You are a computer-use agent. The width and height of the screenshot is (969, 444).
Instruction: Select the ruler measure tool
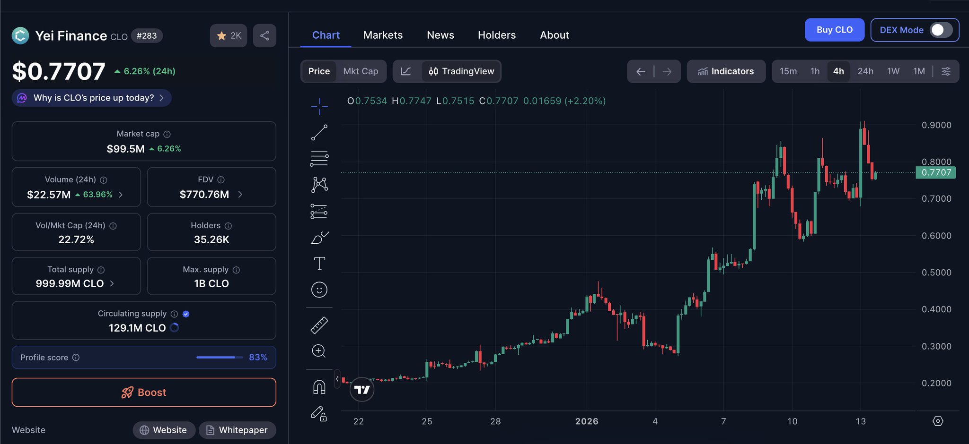pyautogui.click(x=319, y=325)
